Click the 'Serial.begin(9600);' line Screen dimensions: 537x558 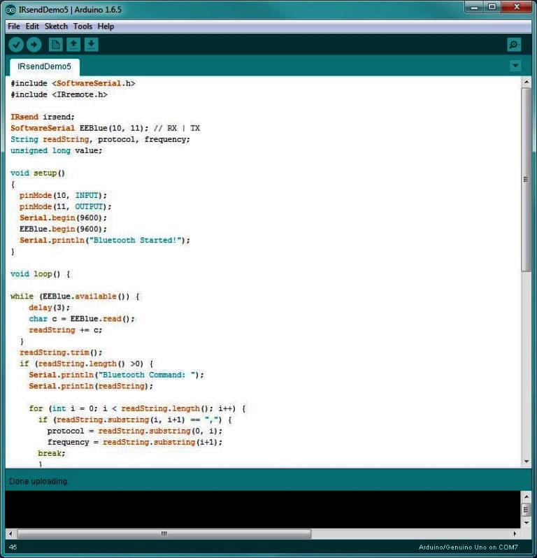63,217
